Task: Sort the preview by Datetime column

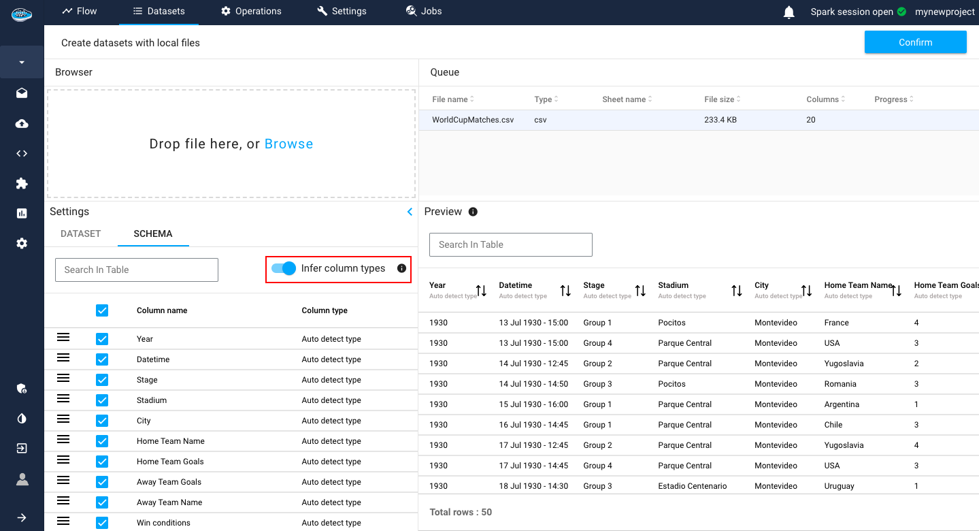Action: click(565, 291)
